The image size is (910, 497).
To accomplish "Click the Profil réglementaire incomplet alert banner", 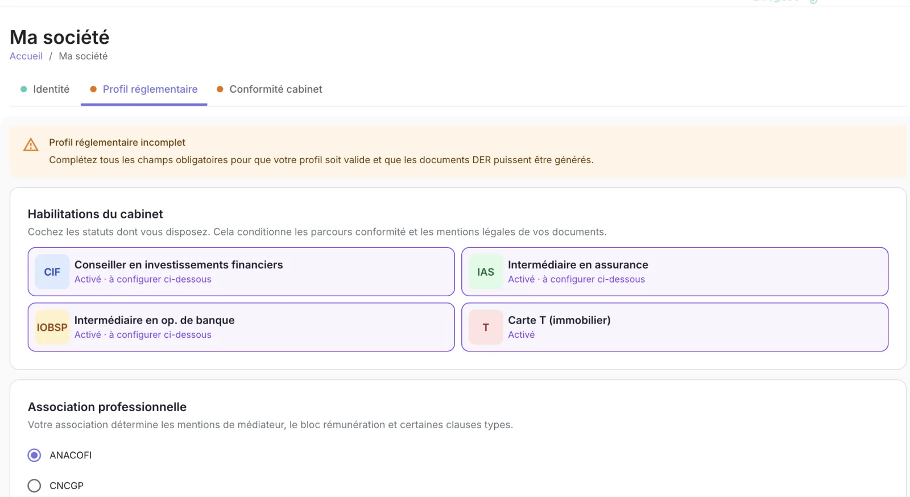I will pyautogui.click(x=458, y=151).
